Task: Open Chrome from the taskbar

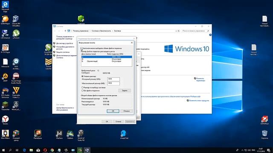Action: tap(52, 150)
